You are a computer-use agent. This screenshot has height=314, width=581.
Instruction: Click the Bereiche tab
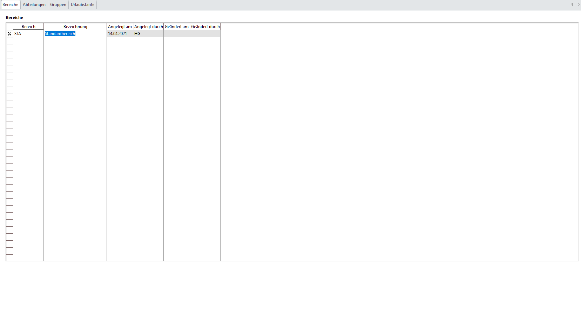coord(11,5)
